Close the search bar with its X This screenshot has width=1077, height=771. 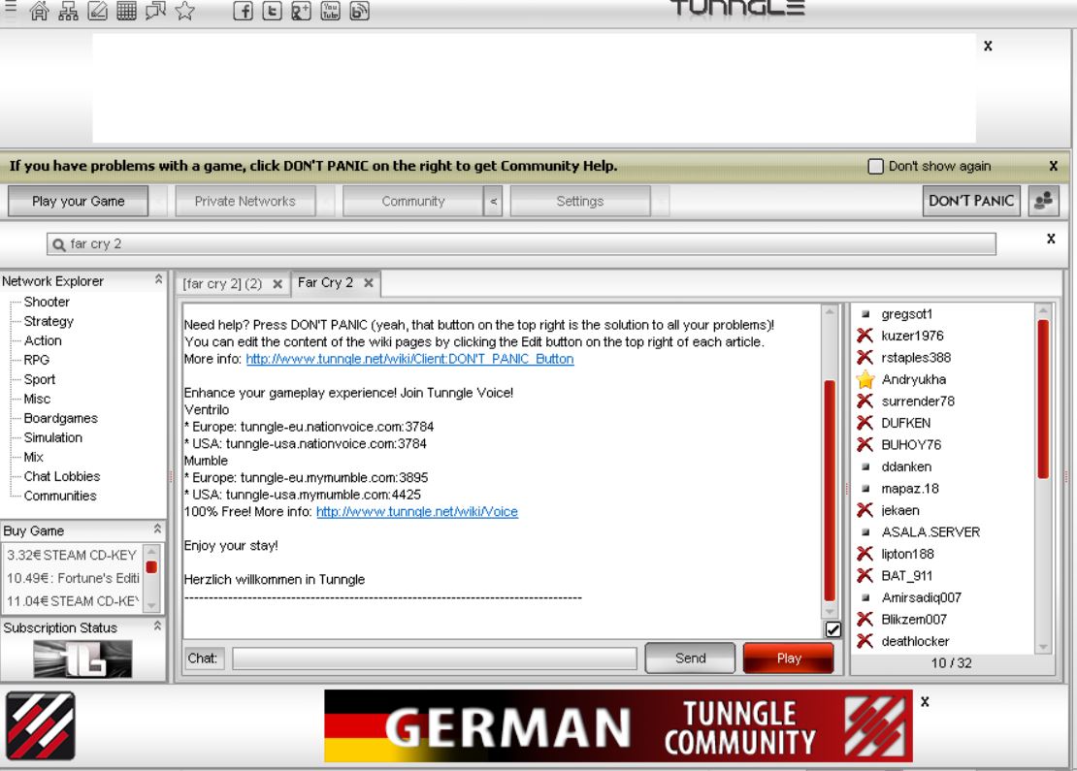[x=1051, y=239]
